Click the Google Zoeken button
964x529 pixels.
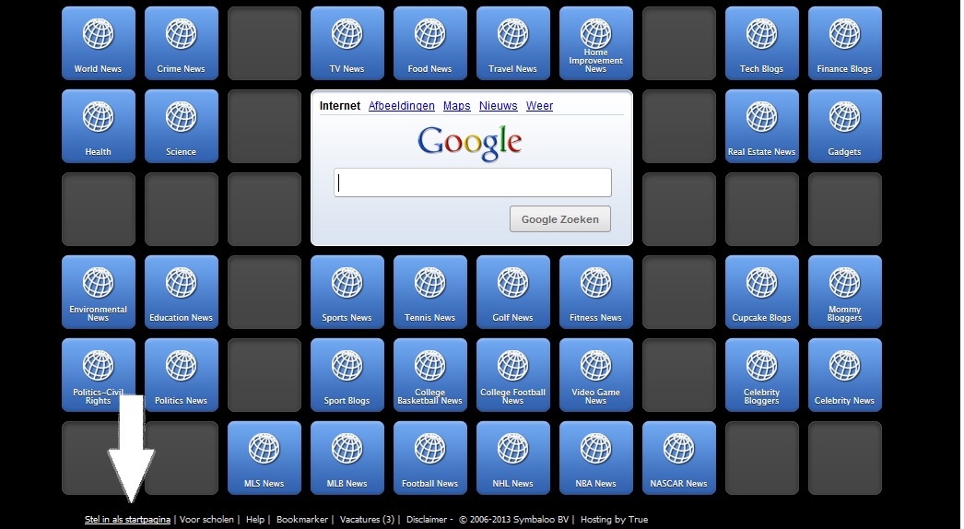click(560, 219)
